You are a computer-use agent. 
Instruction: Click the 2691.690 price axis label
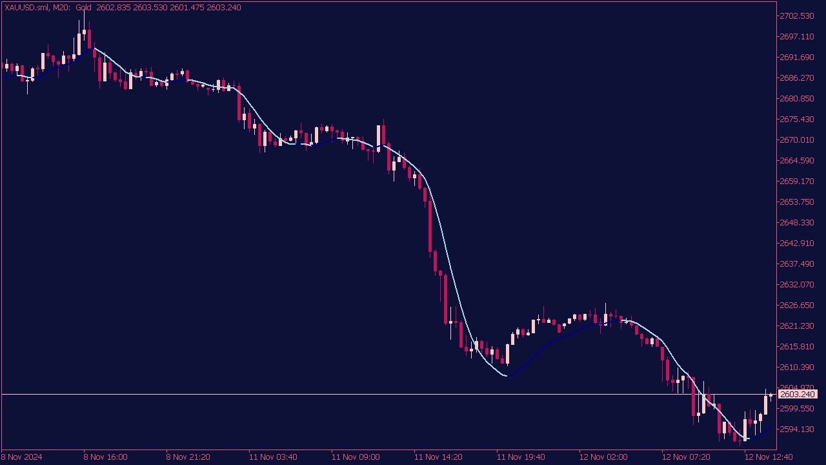click(x=798, y=57)
